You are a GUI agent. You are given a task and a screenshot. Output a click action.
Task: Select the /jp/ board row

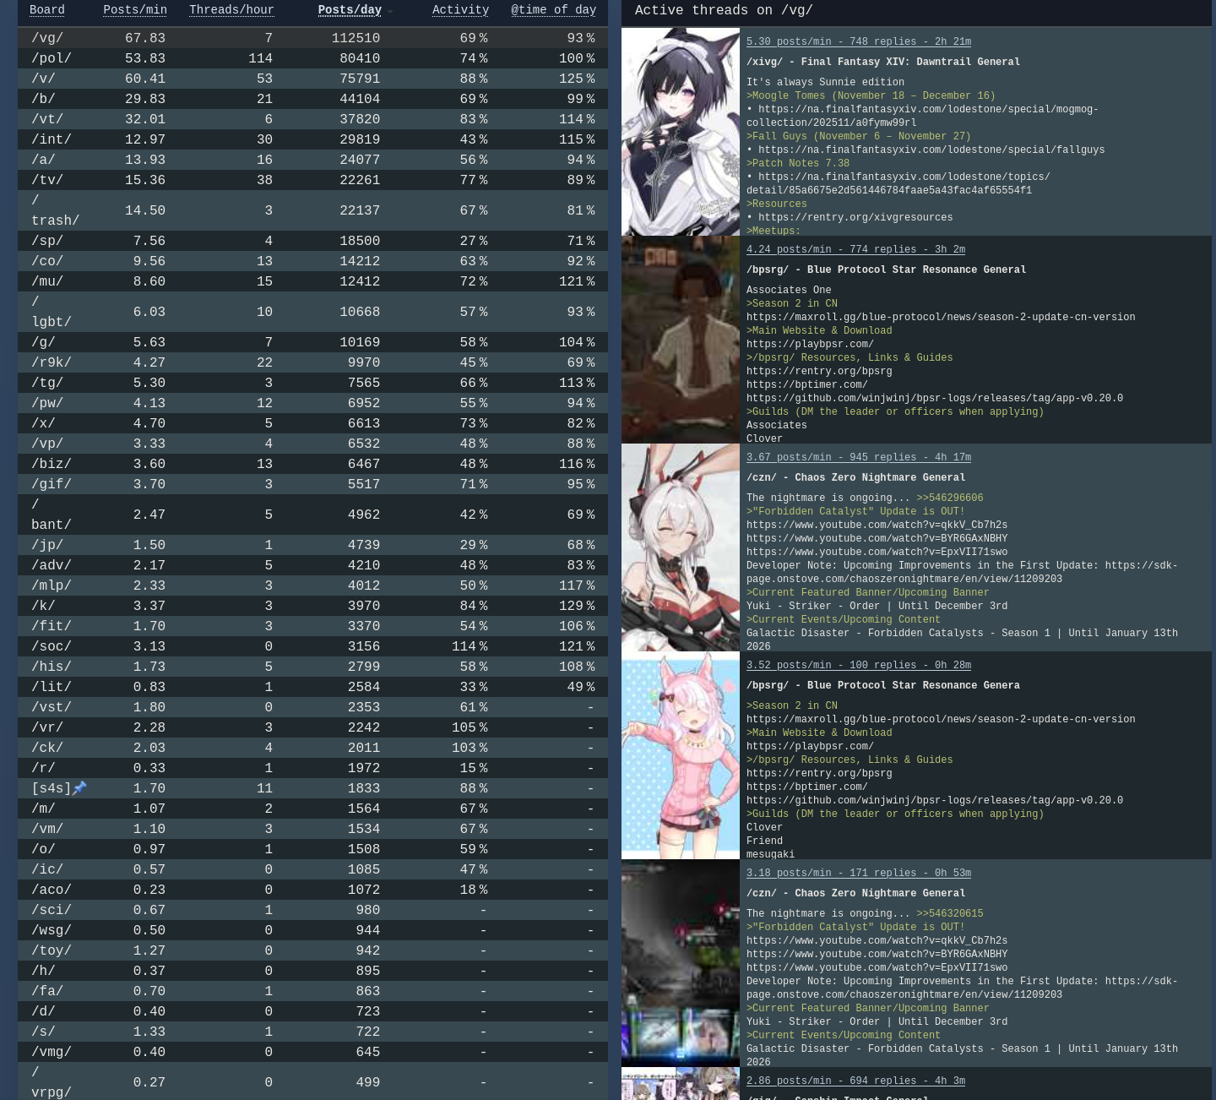click(x=312, y=545)
